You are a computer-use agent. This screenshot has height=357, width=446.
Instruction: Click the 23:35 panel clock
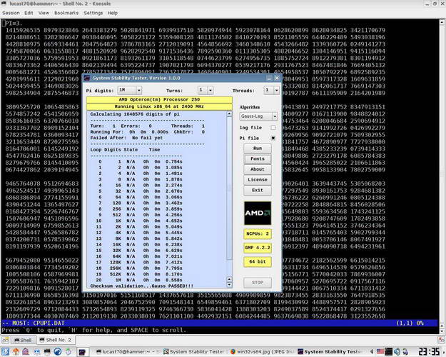pos(429,352)
